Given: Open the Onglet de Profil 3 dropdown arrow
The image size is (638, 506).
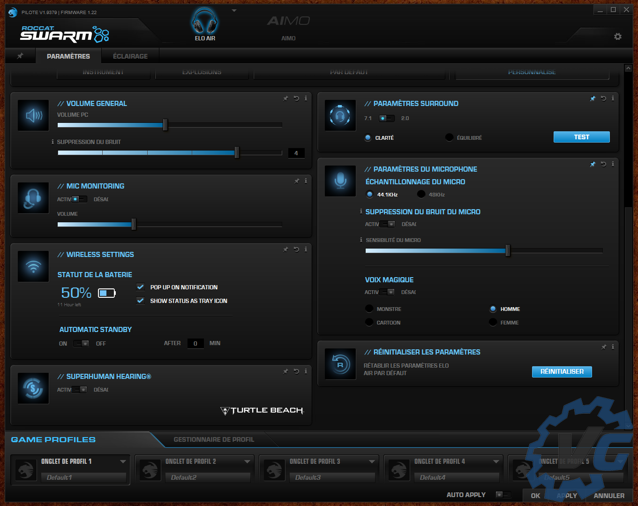Looking at the screenshot, I should coord(372,461).
